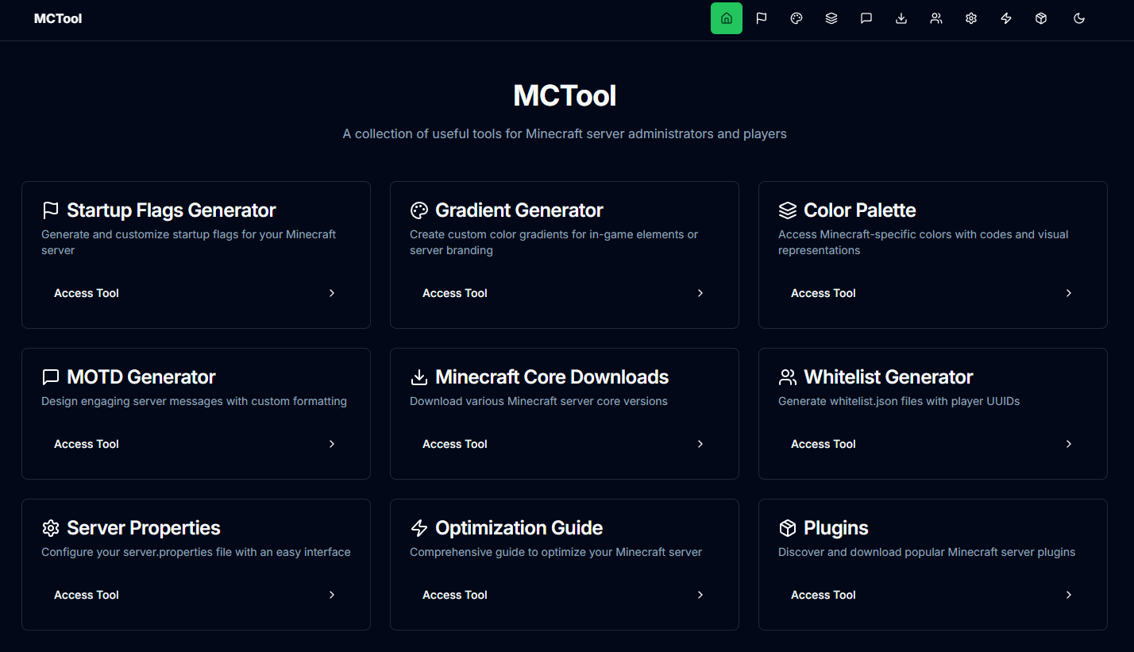
Task: Open Core Downloads via navbar download icon
Action: pos(901,18)
